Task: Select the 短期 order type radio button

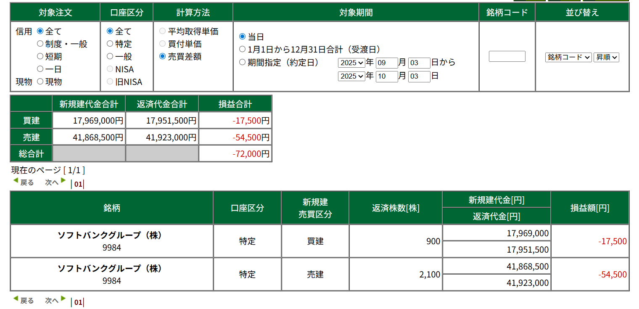Action: 40,56
